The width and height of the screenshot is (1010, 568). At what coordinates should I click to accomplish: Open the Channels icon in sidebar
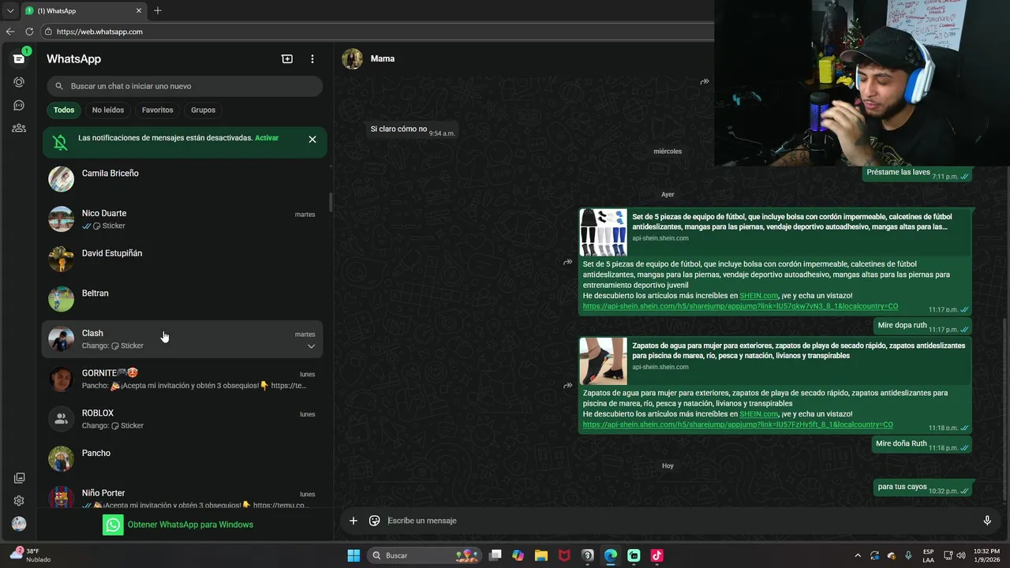(x=19, y=105)
